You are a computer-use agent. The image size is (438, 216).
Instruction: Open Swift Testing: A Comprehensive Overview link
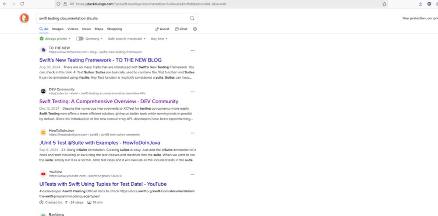(x=109, y=101)
